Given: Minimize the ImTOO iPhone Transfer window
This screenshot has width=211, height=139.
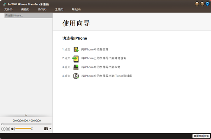Looking at the screenshot, I should [197, 4].
